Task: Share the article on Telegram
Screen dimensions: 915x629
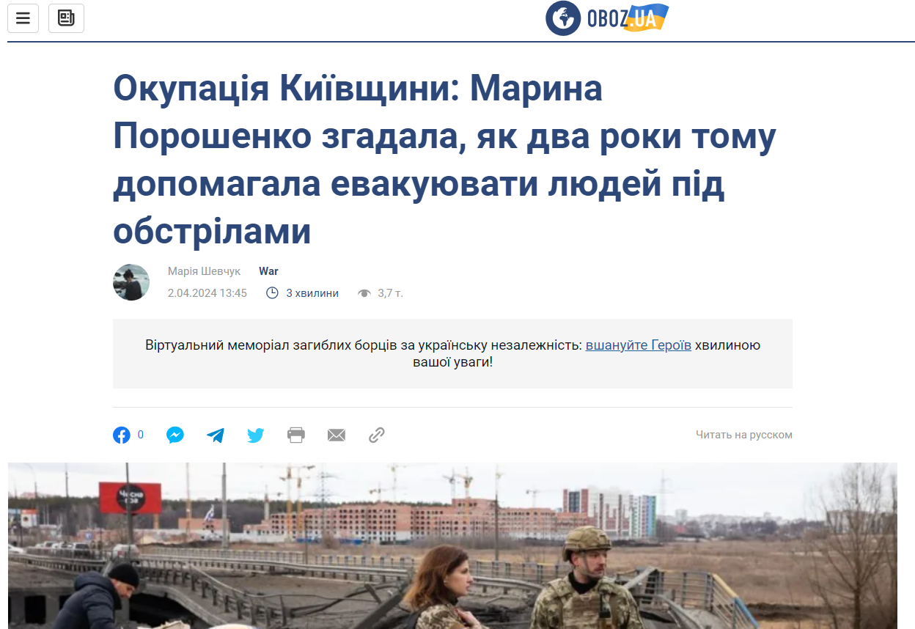Action: (x=216, y=435)
